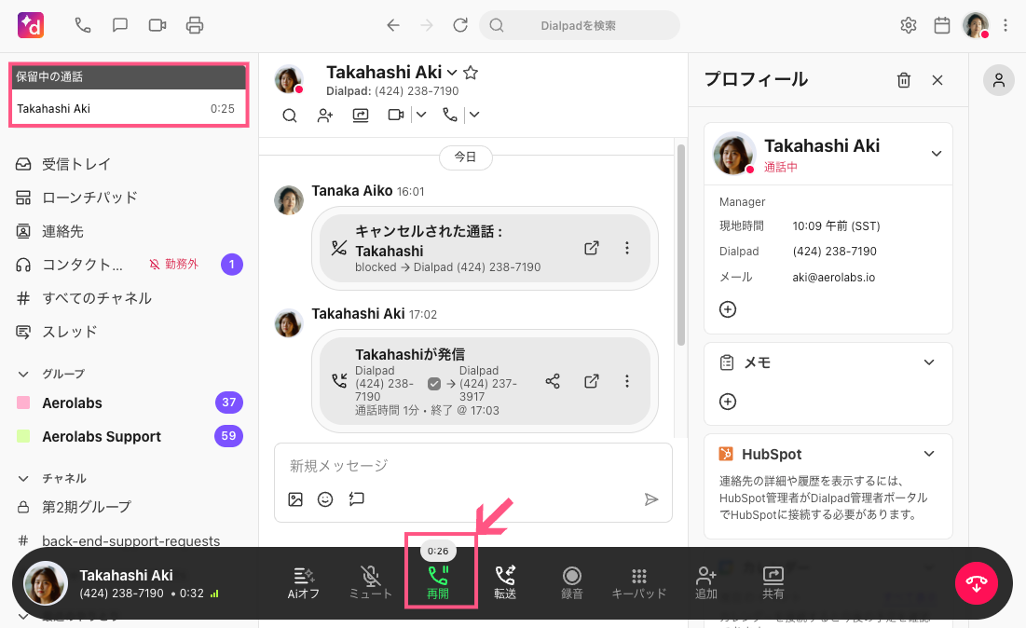Click the 新規メッセージ input field
Viewport: 1026px width, 628px height.
(473, 466)
